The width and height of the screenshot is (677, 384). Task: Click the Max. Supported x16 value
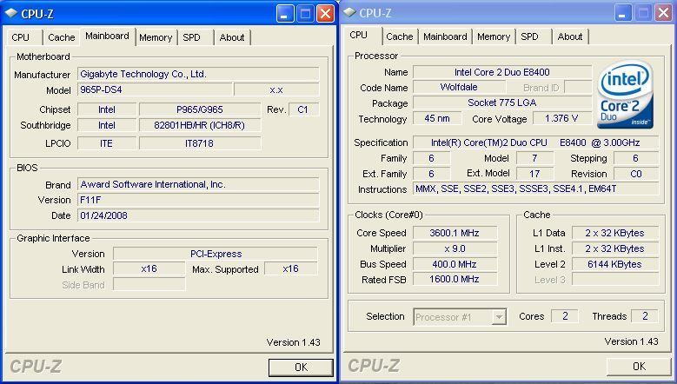tap(291, 268)
